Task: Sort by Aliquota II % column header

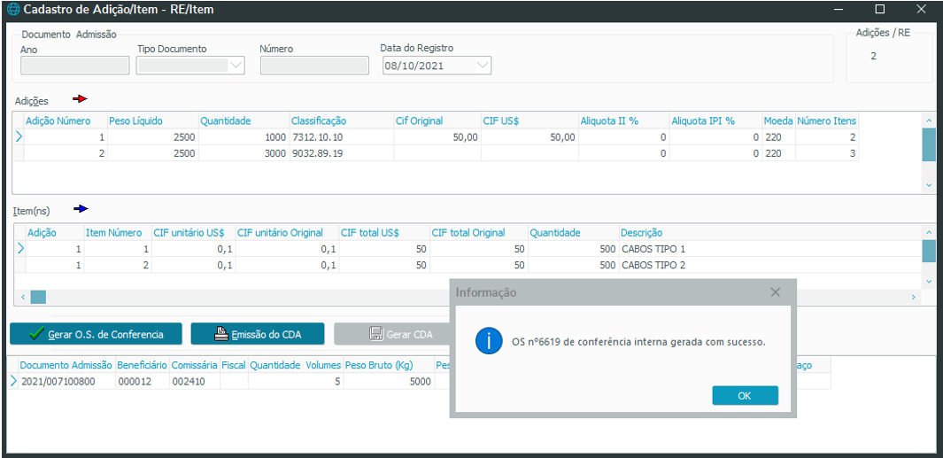Action: tap(624, 121)
